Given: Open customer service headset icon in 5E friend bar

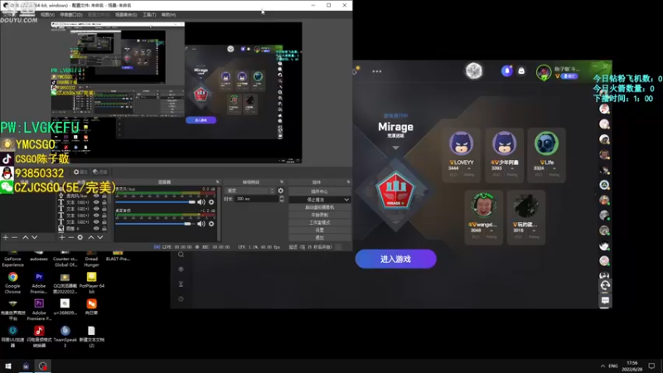Looking at the screenshot, I should (x=605, y=285).
